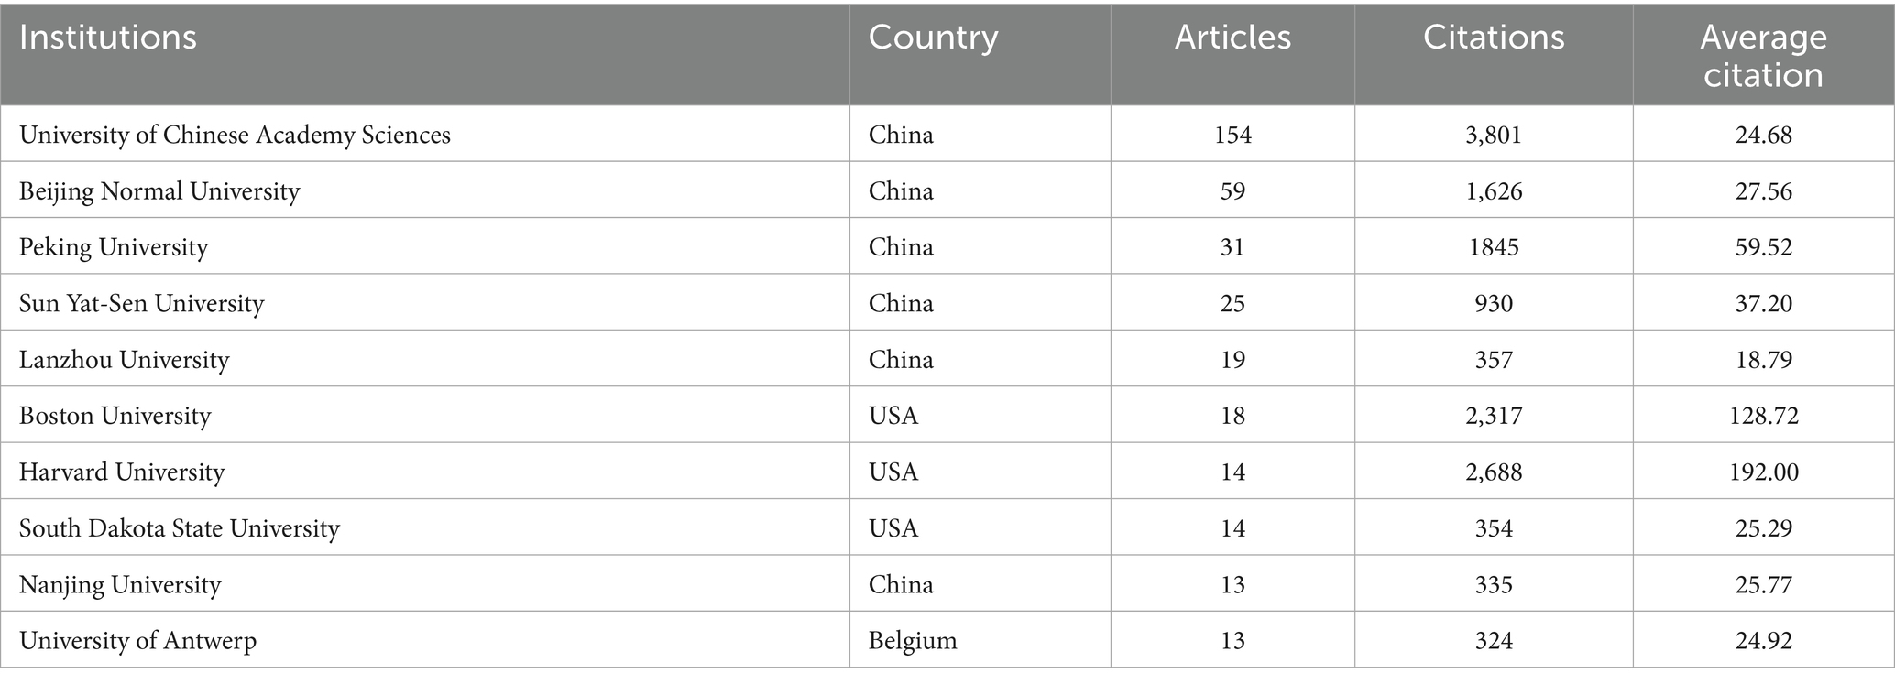Select the Boston University cell
This screenshot has width=1895, height=684.
click(x=115, y=416)
